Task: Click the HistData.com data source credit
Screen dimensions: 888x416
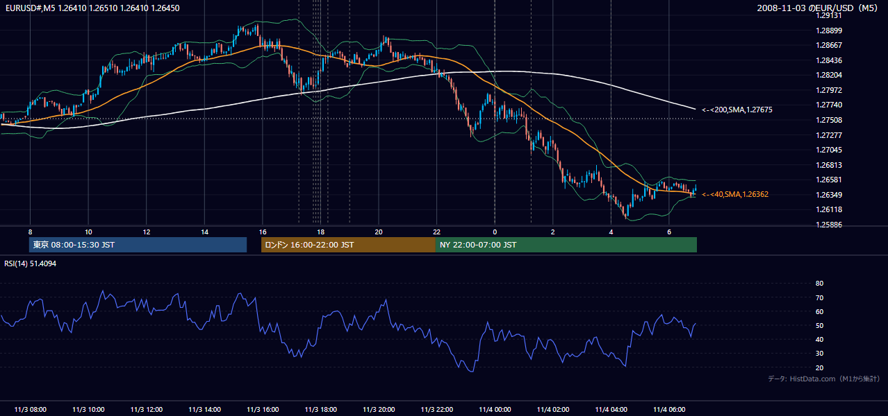Action: pos(824,379)
